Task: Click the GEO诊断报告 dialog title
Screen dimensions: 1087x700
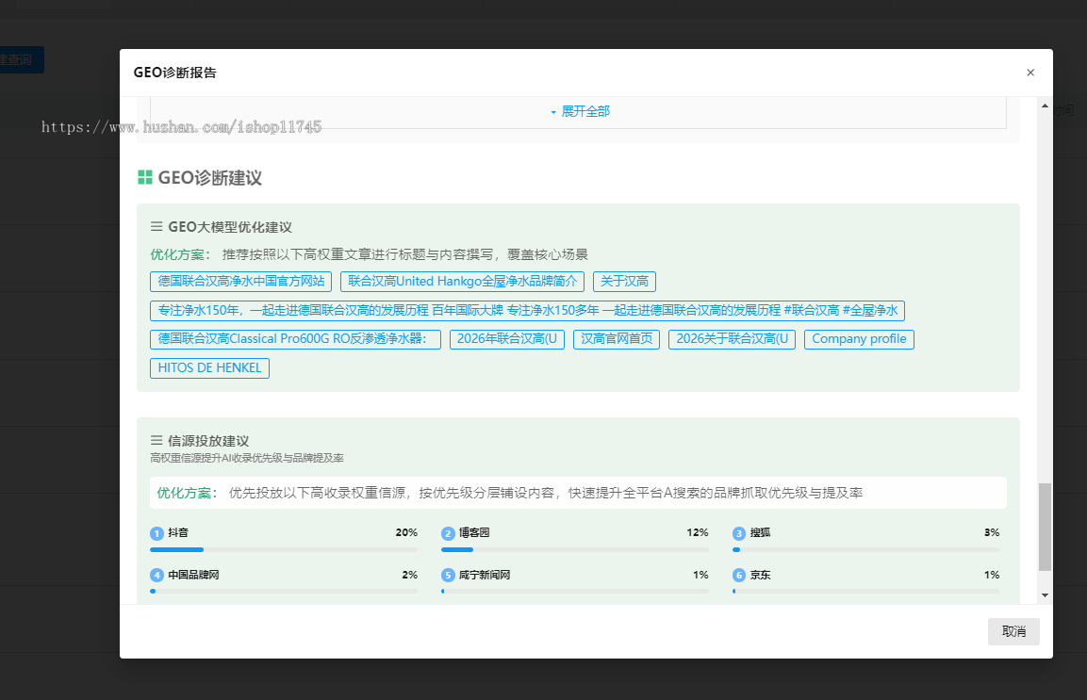Action: point(174,73)
